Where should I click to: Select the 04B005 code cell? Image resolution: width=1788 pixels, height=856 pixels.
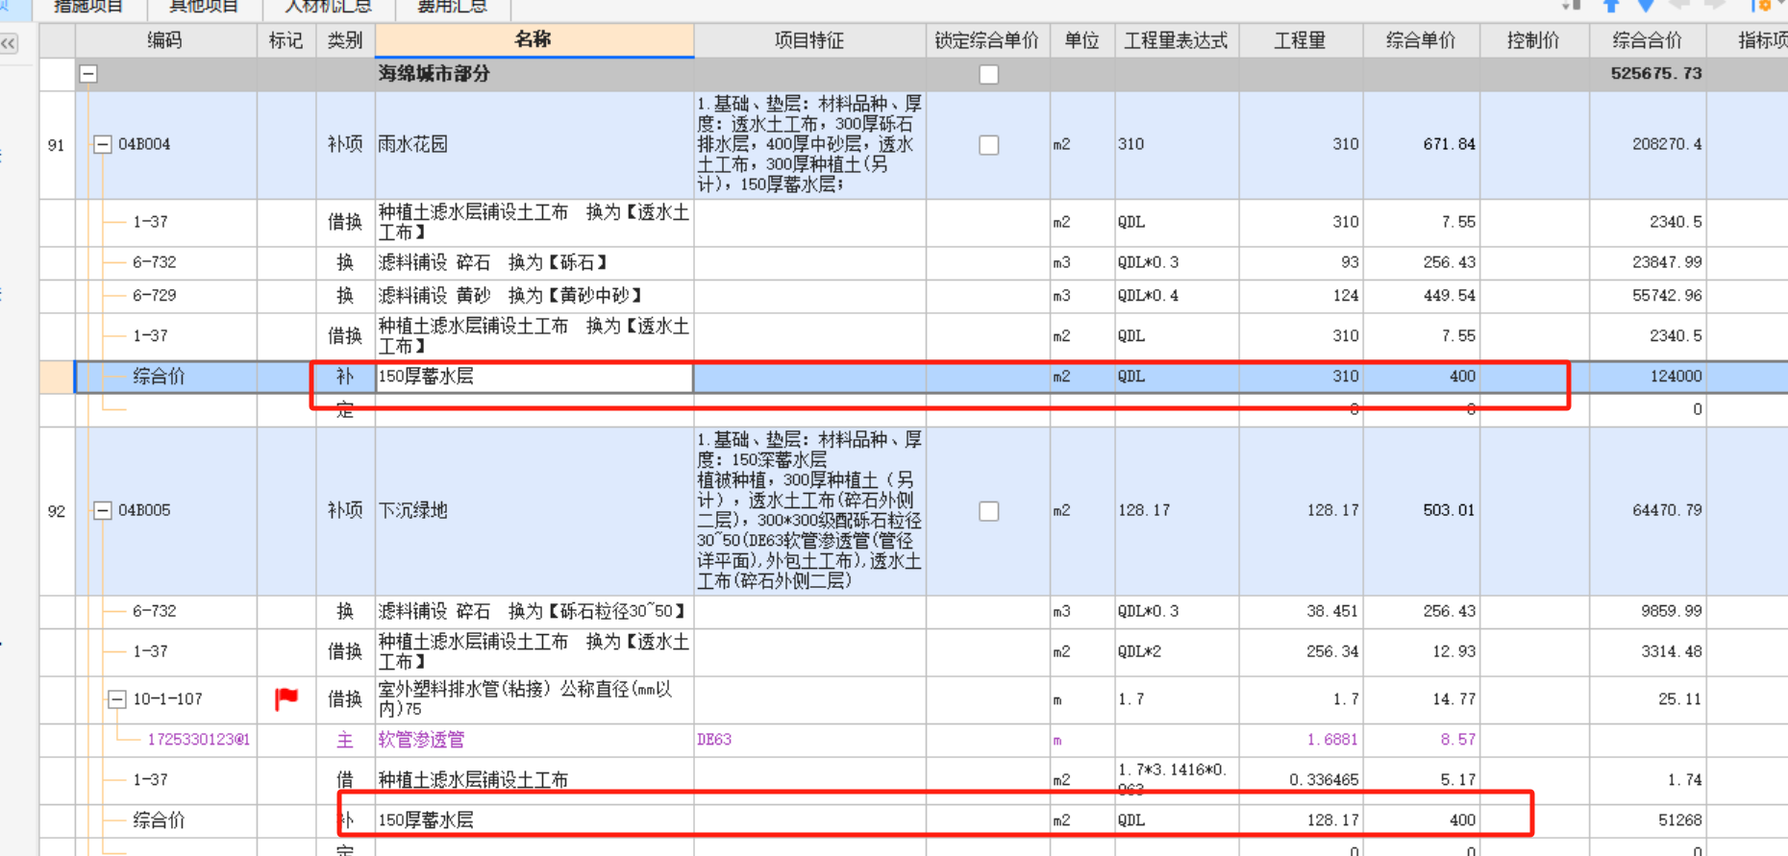pos(144,511)
